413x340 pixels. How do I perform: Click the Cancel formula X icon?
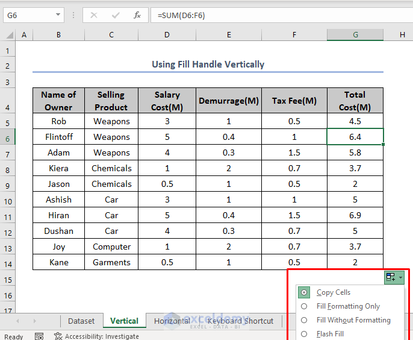[94, 15]
